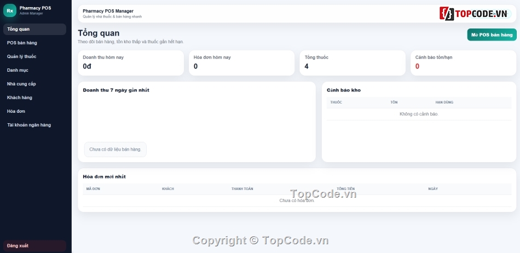Open the Tổng quan sidebar menu
The image size is (520, 253).
coord(34,29)
